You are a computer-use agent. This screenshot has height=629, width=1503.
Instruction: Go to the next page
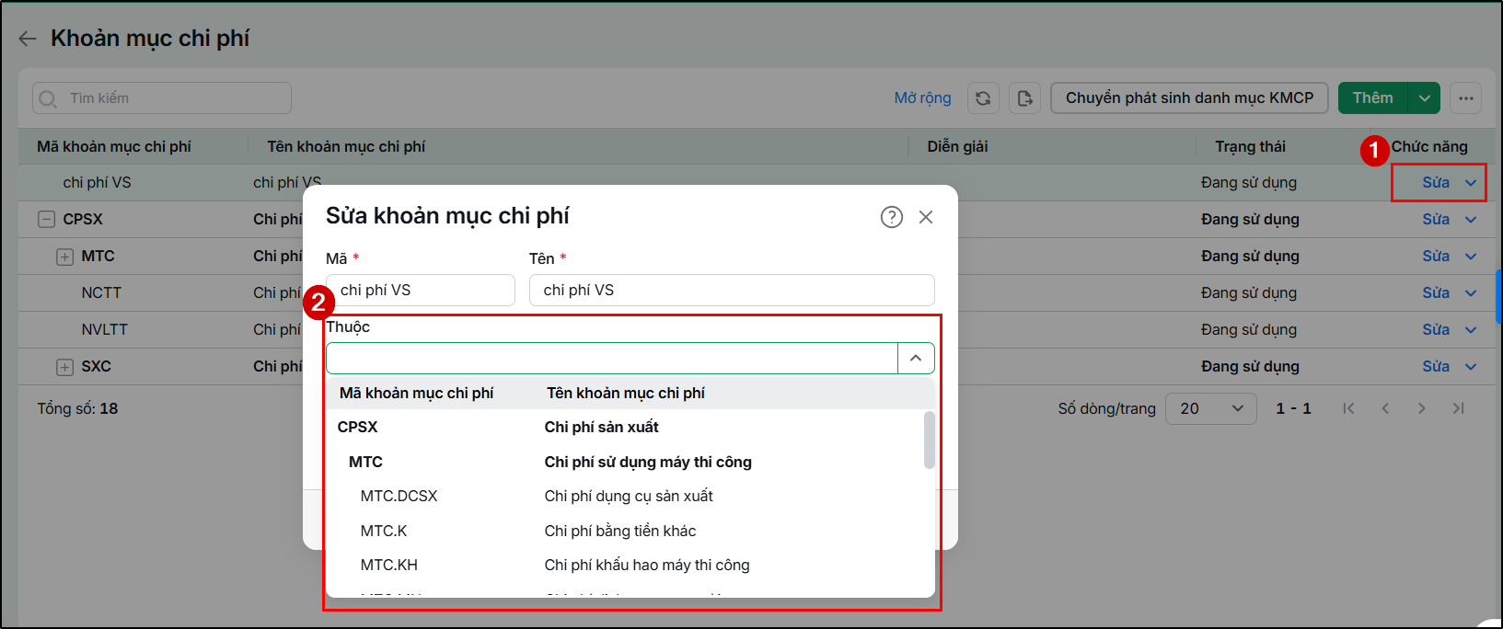tap(1422, 408)
